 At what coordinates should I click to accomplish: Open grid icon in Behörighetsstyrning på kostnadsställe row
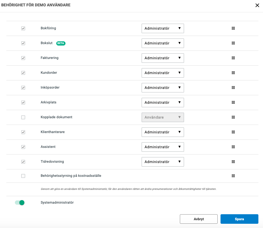pyautogui.click(x=233, y=176)
